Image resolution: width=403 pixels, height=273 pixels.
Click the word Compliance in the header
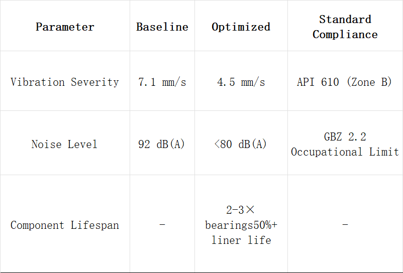[345, 35]
